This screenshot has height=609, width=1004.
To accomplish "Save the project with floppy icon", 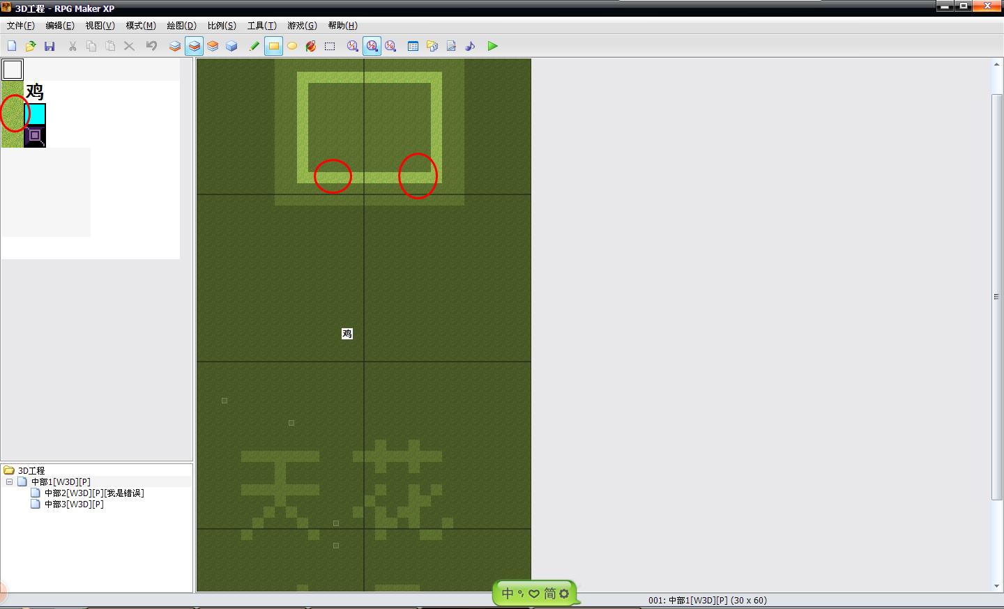I will pos(50,46).
